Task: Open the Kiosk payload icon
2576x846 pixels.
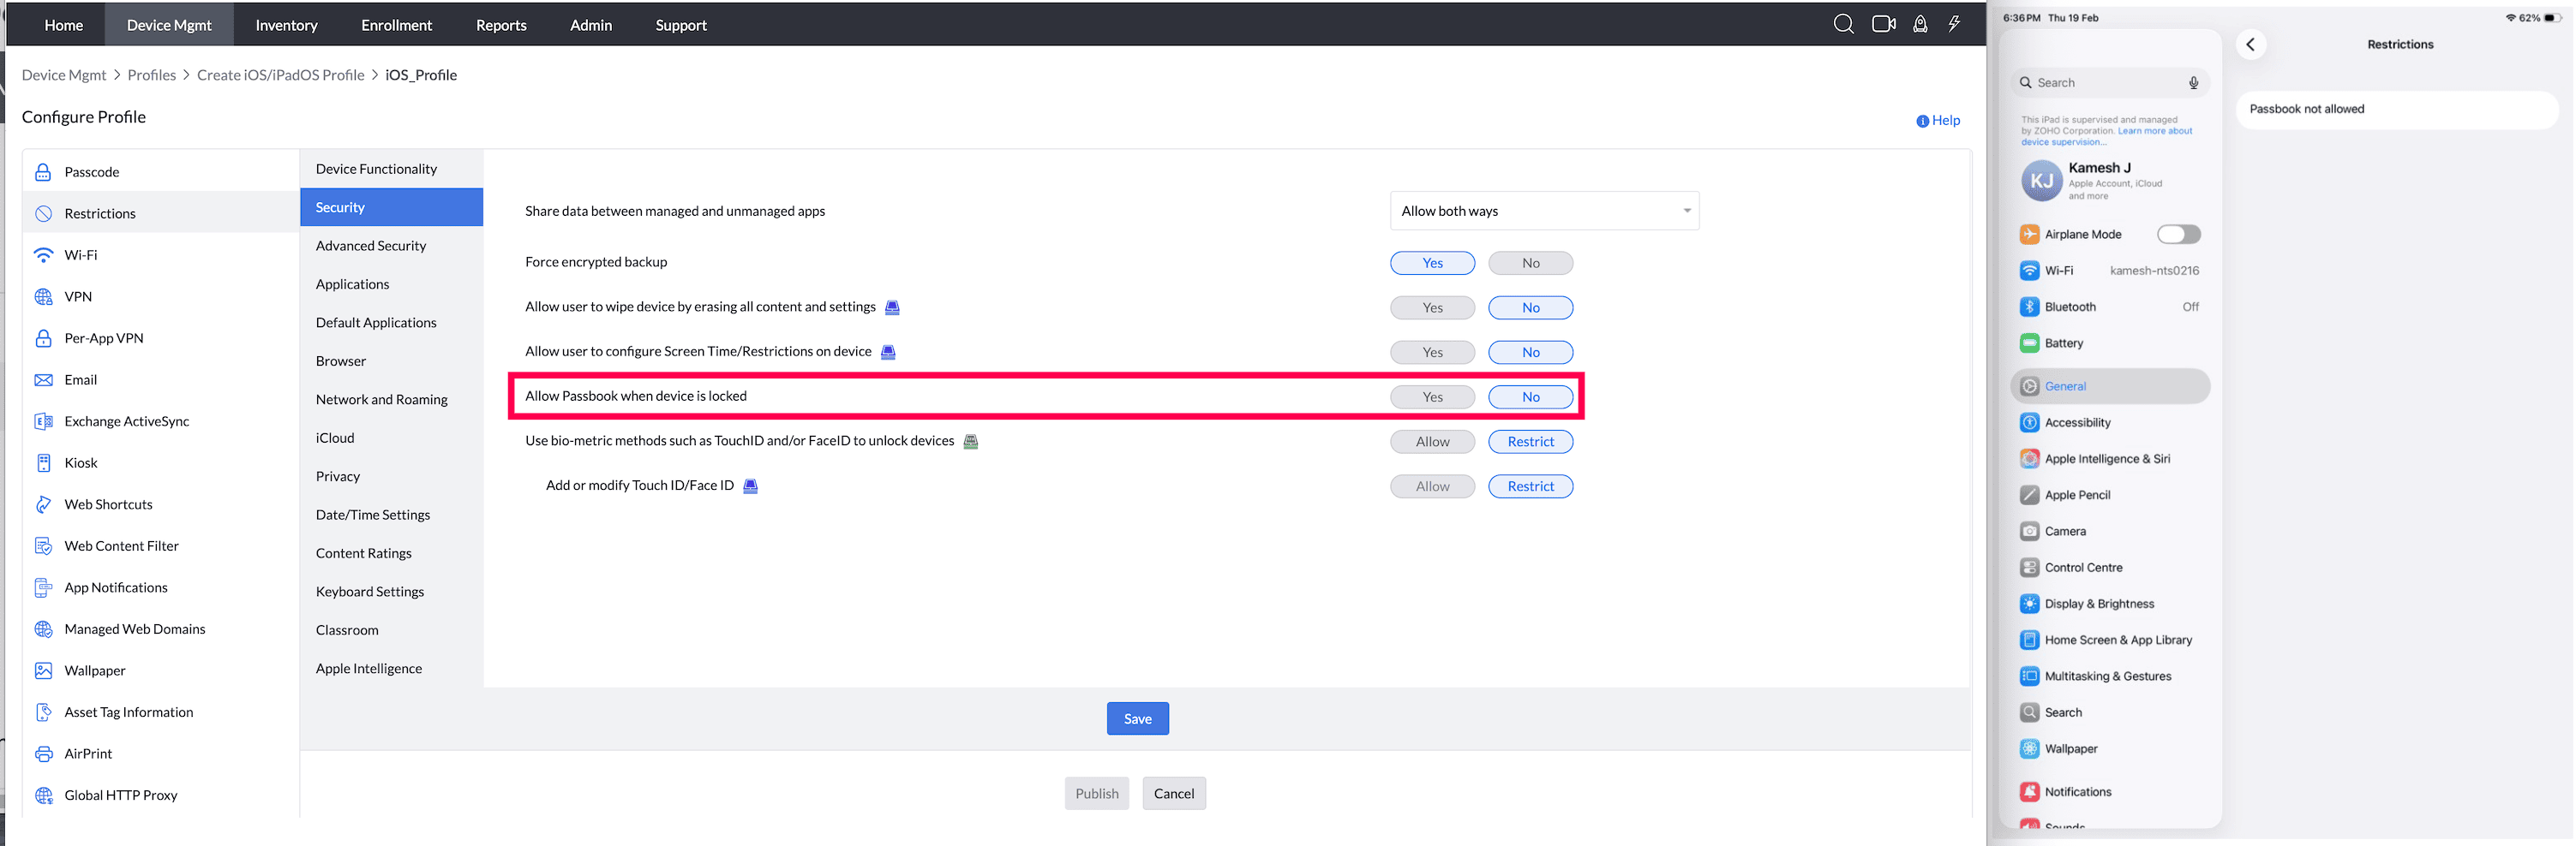Action: pos(43,462)
